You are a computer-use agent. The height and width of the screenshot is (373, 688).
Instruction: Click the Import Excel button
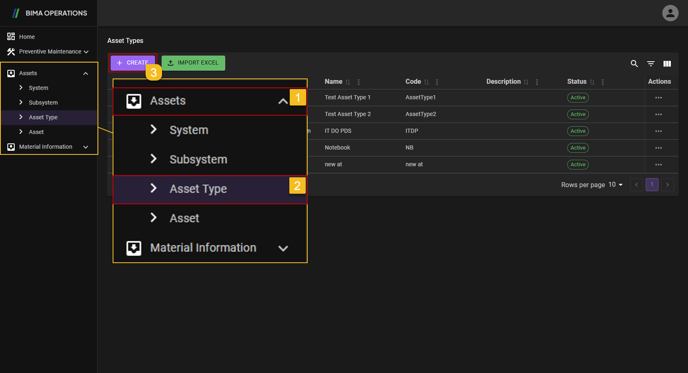(193, 63)
